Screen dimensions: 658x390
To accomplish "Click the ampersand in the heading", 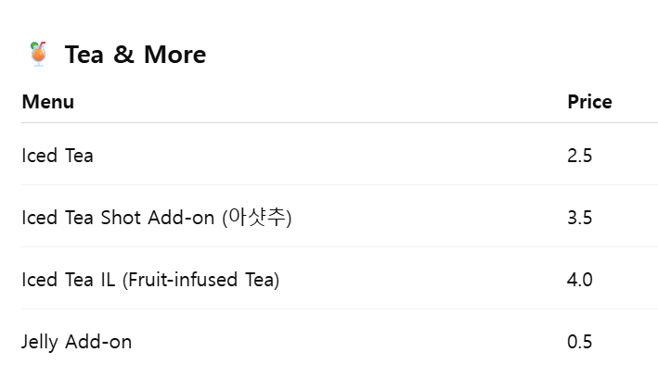I will click(123, 55).
